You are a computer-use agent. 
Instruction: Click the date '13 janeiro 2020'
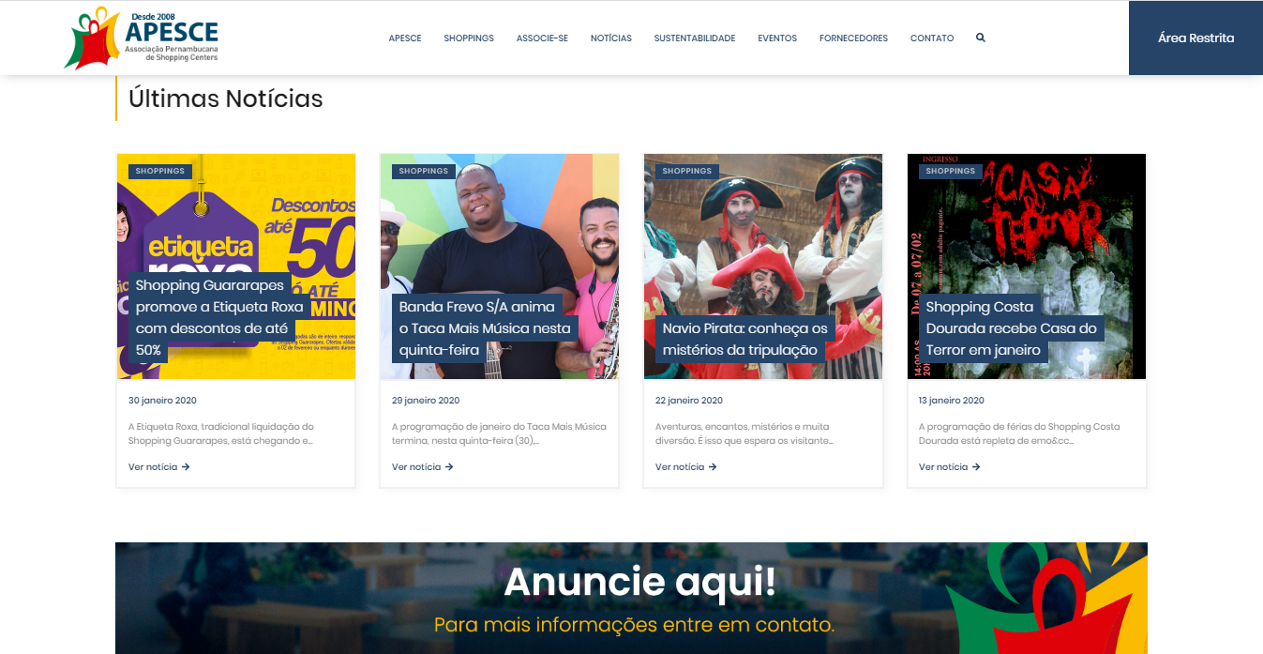coord(952,401)
